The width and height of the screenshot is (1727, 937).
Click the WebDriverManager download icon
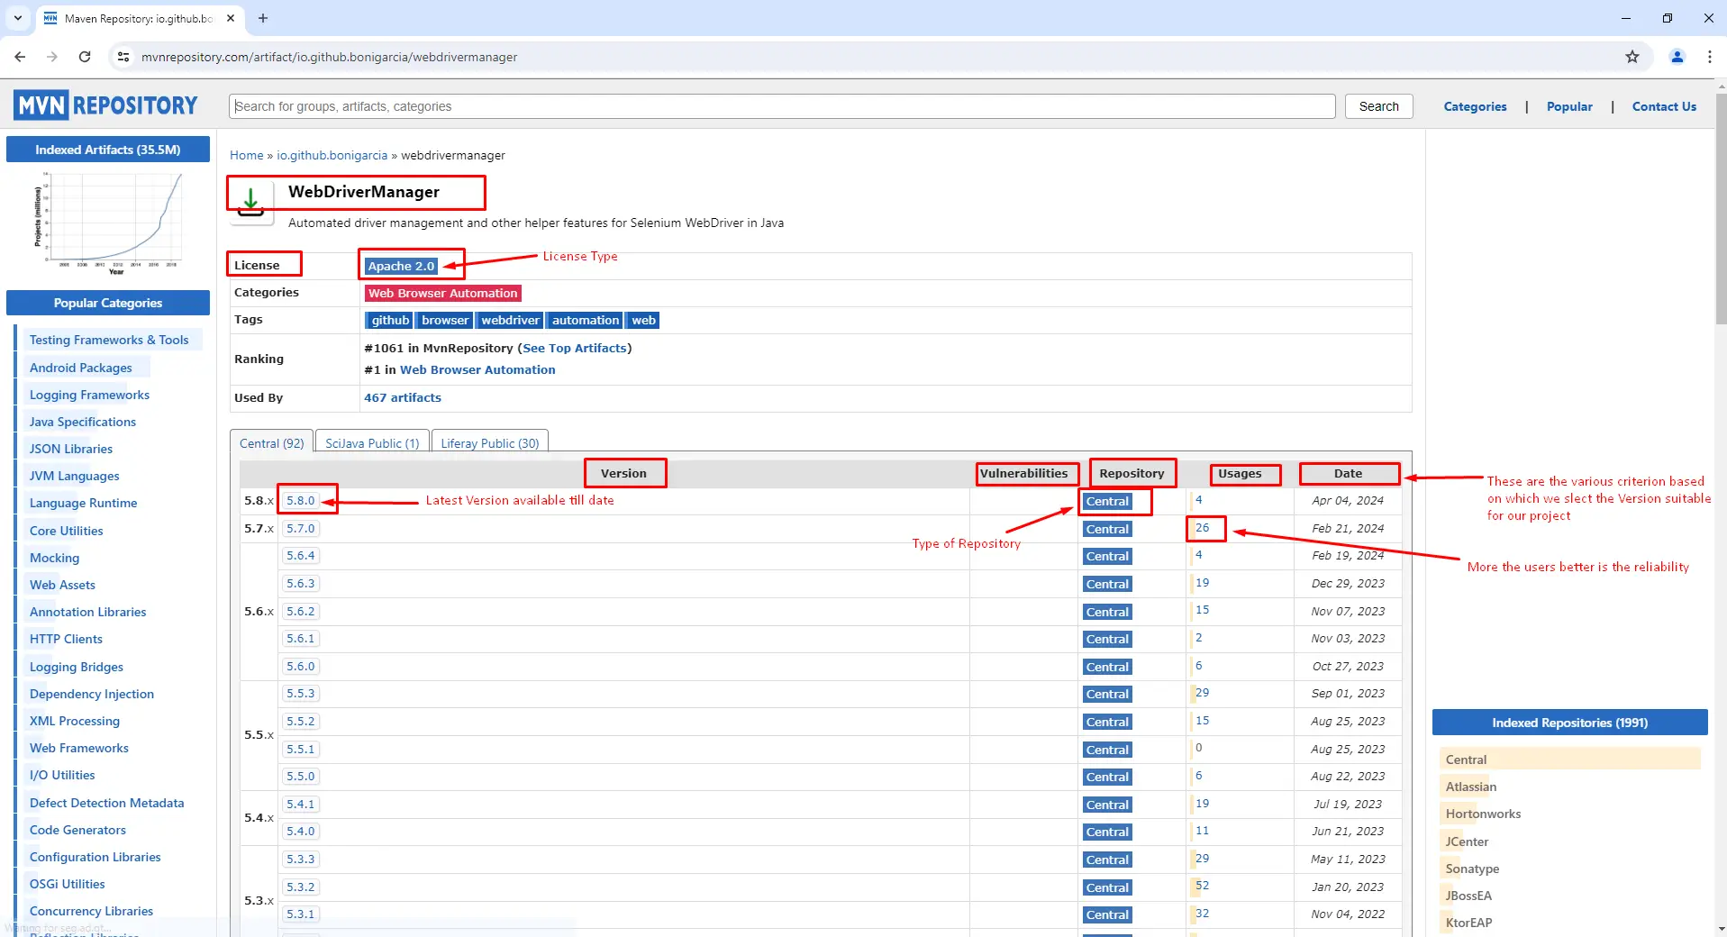250,200
